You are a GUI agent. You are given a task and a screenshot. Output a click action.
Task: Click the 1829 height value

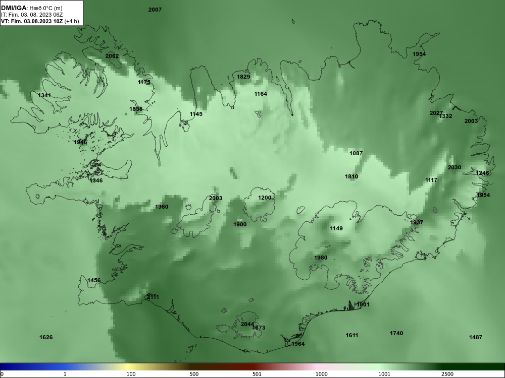pos(243,77)
